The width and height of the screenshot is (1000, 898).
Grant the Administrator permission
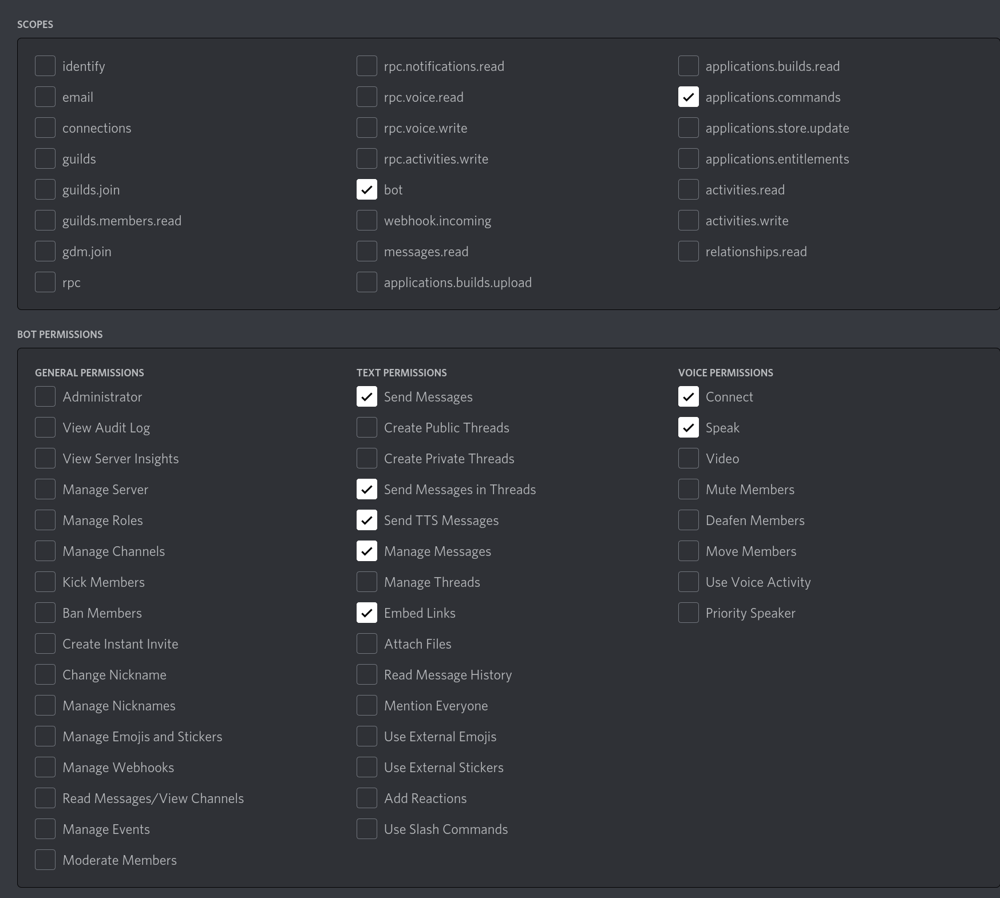[x=45, y=396]
